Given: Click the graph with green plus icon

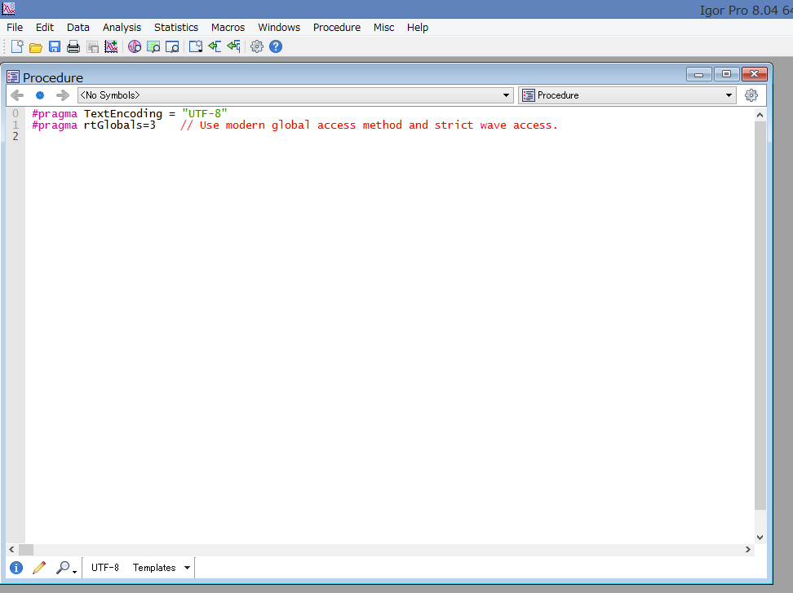Looking at the screenshot, I should click(112, 46).
